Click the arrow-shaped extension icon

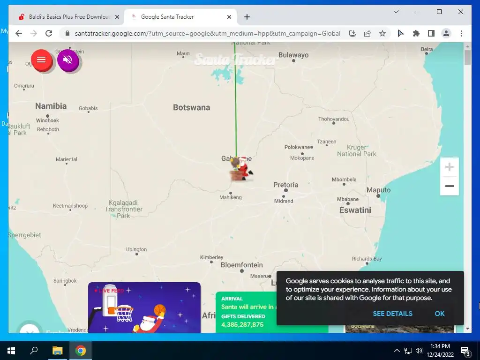(x=400, y=33)
